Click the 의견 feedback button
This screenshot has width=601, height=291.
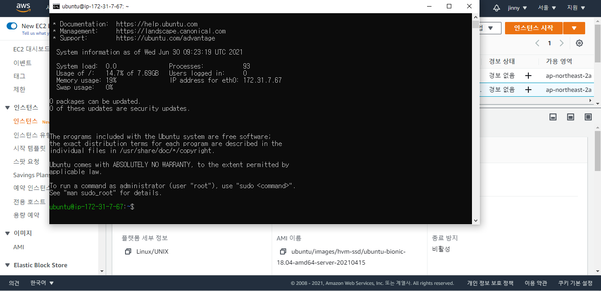14,283
